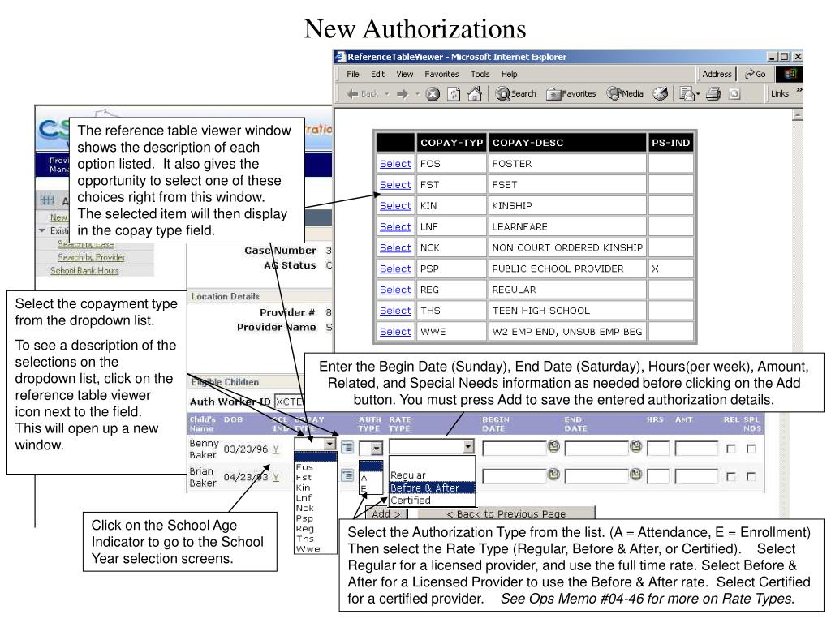Stop page loading with the Stop icon

pyautogui.click(x=433, y=94)
